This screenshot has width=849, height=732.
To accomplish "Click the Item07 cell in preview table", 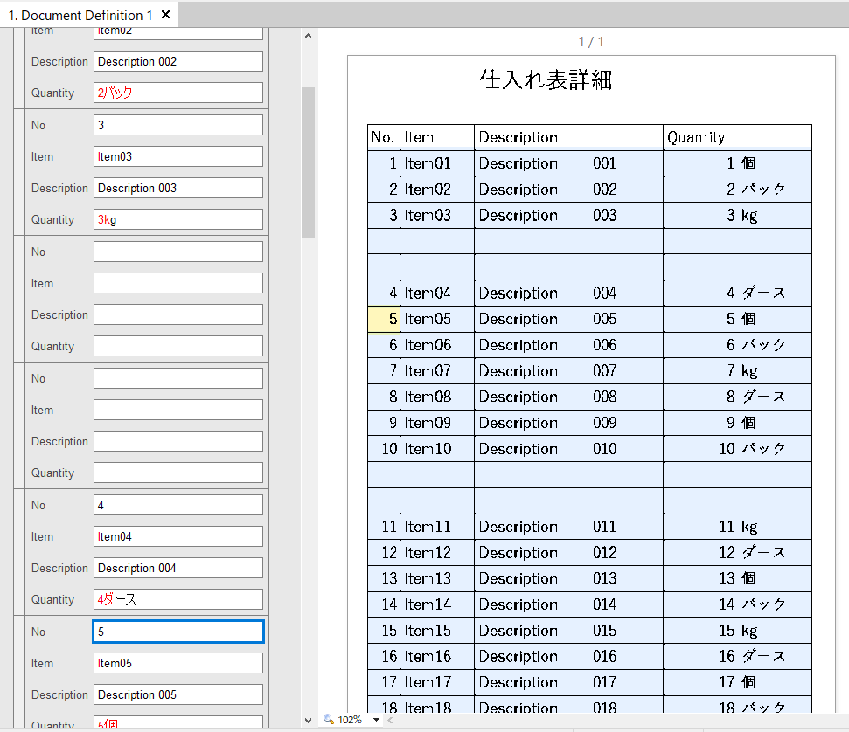I will point(437,370).
